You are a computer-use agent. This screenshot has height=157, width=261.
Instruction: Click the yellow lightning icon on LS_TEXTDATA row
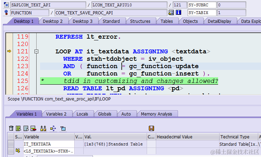pyautogui.click(x=18, y=151)
